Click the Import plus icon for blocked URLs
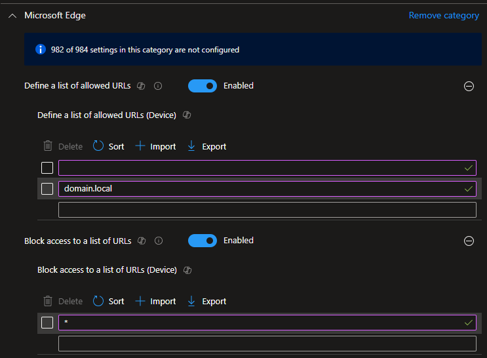The image size is (487, 358). [x=140, y=300]
